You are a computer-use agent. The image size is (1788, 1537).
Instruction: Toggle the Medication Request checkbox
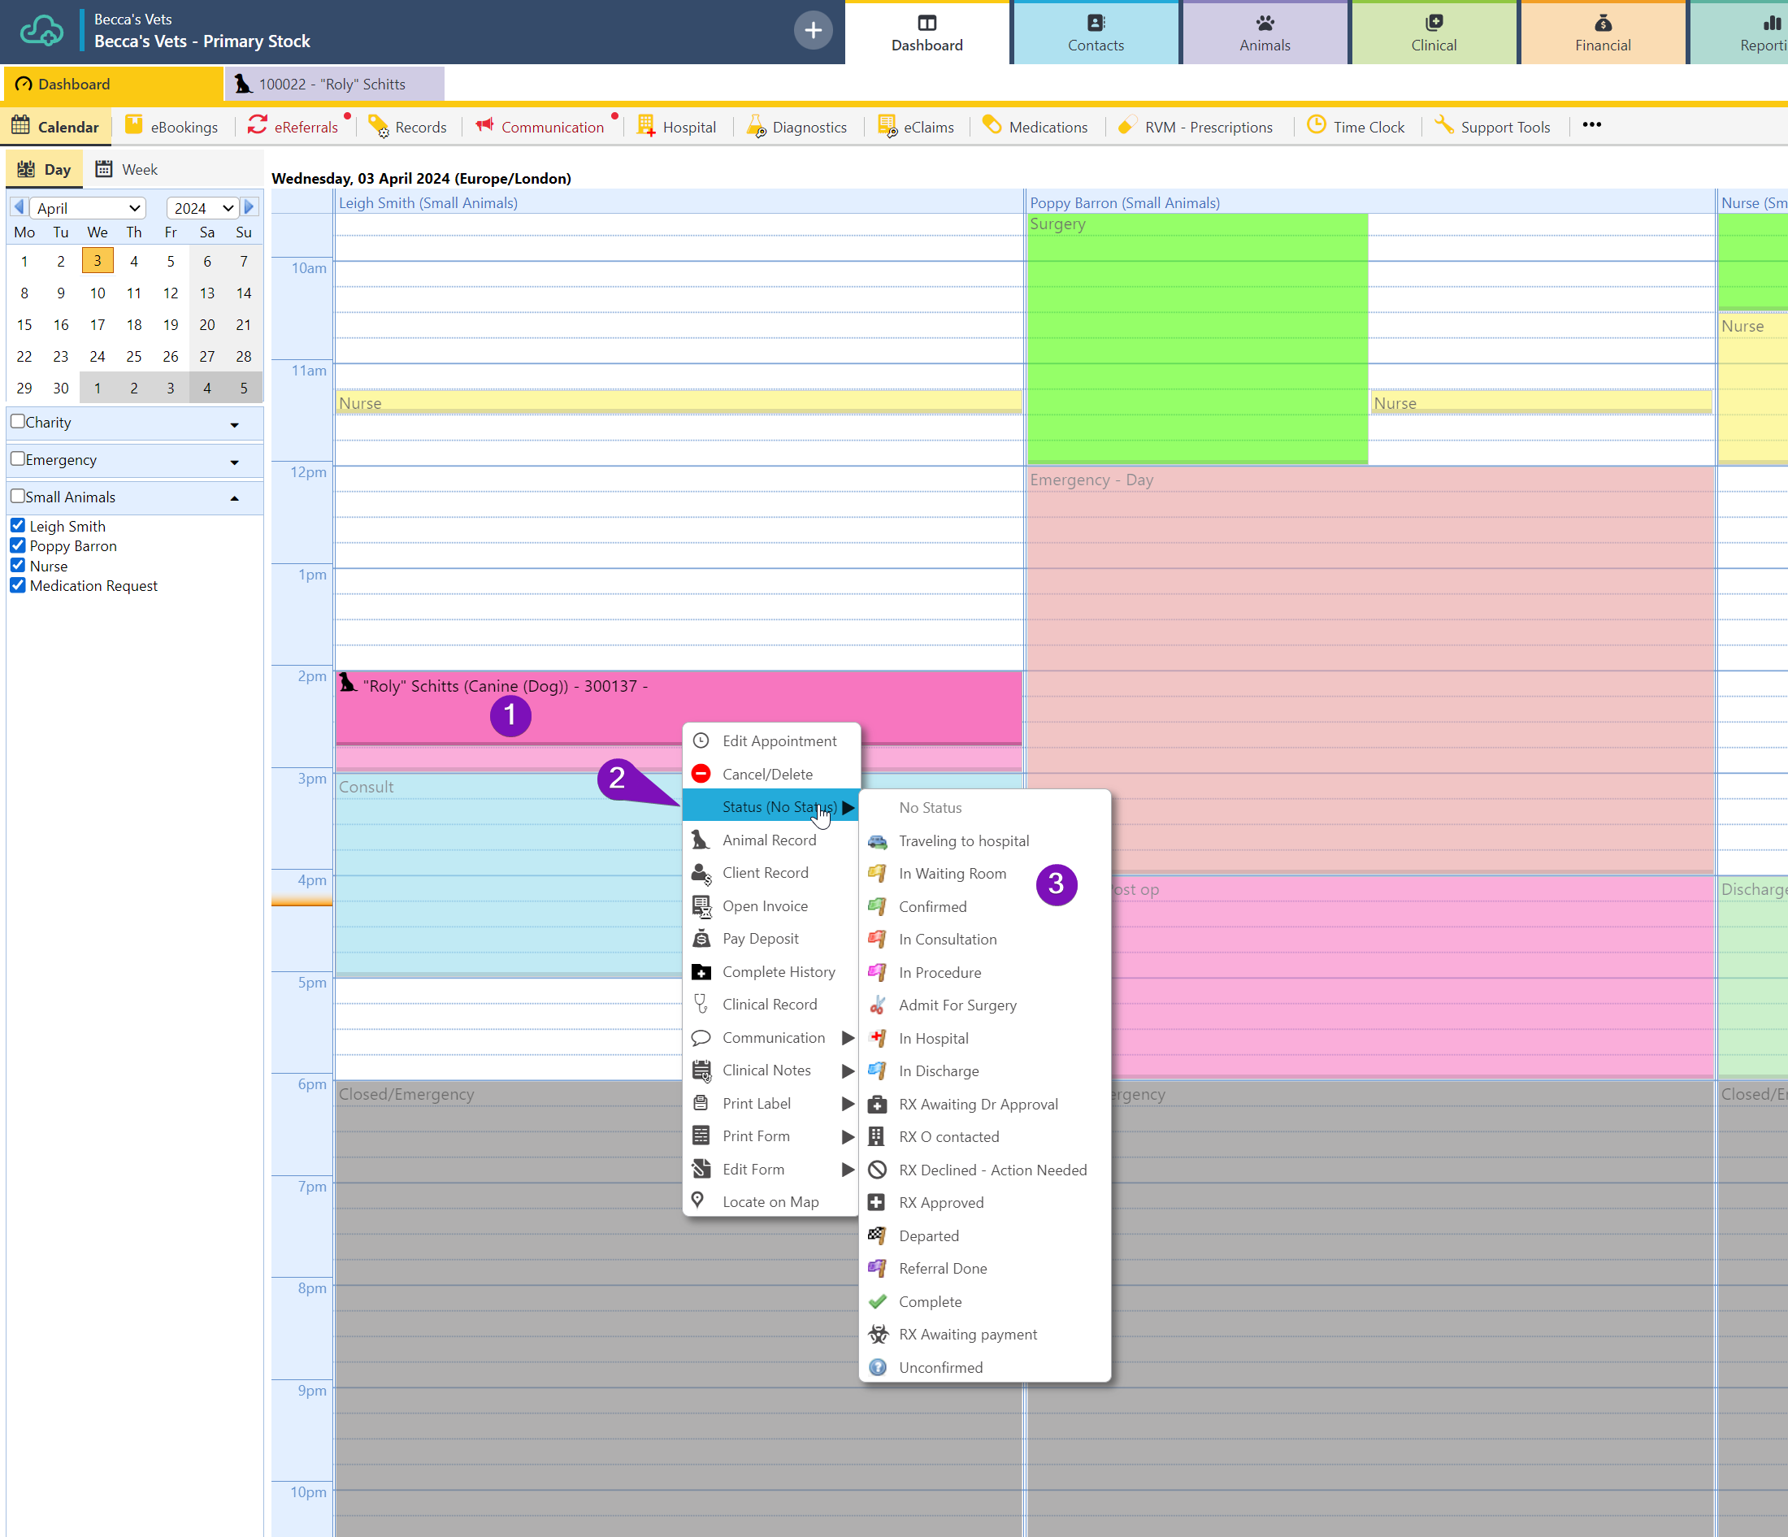pyautogui.click(x=18, y=585)
